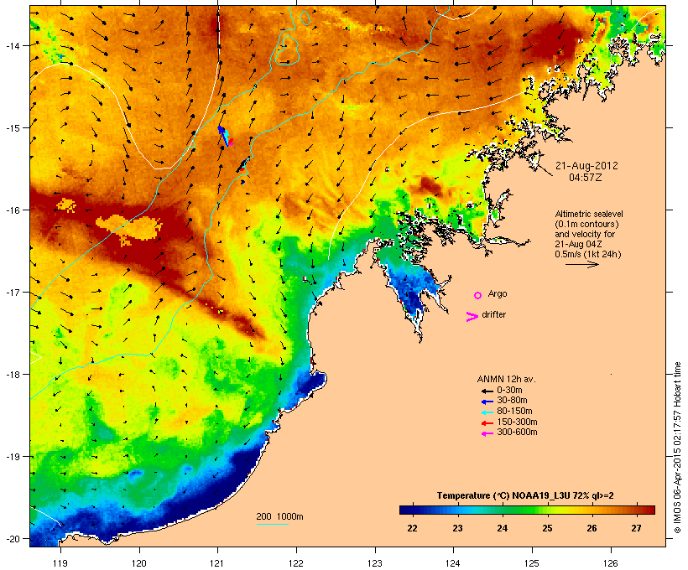Click the red 150-300m legend arrow
Image resolution: width=688 pixels, height=570 pixels.
click(x=487, y=423)
